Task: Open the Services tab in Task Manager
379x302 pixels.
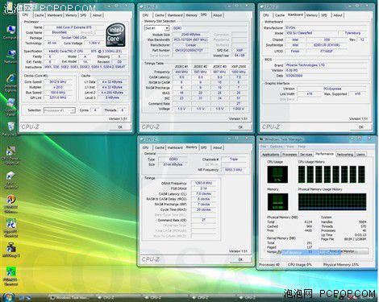Action: pos(306,155)
